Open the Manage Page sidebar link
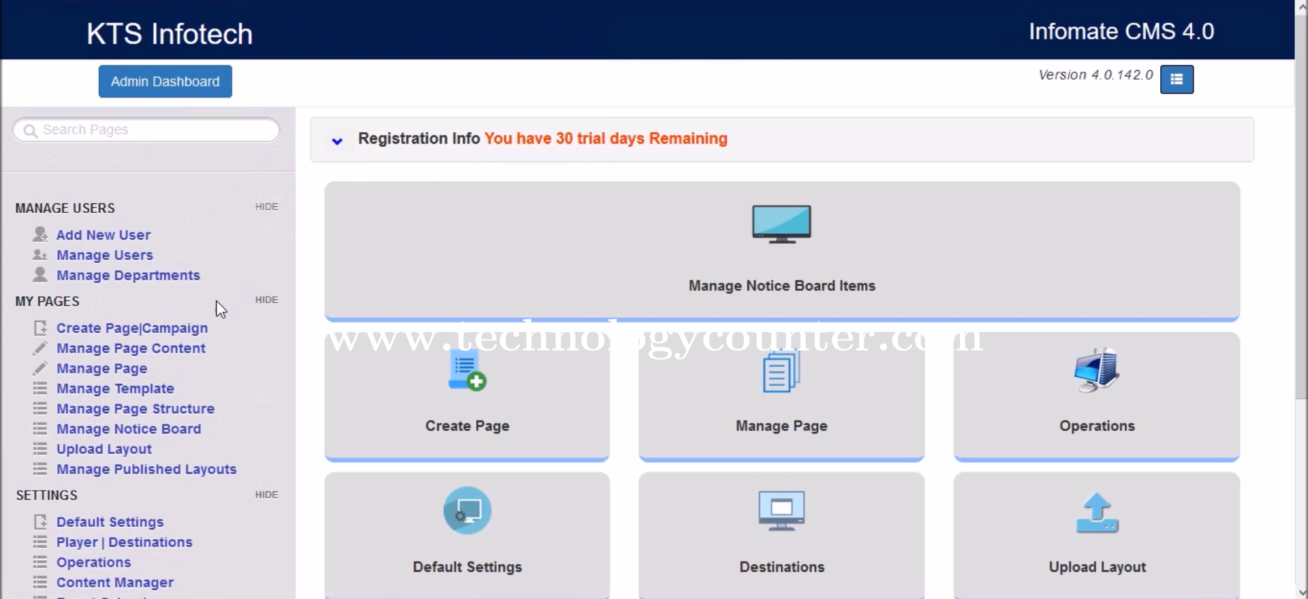 point(102,369)
